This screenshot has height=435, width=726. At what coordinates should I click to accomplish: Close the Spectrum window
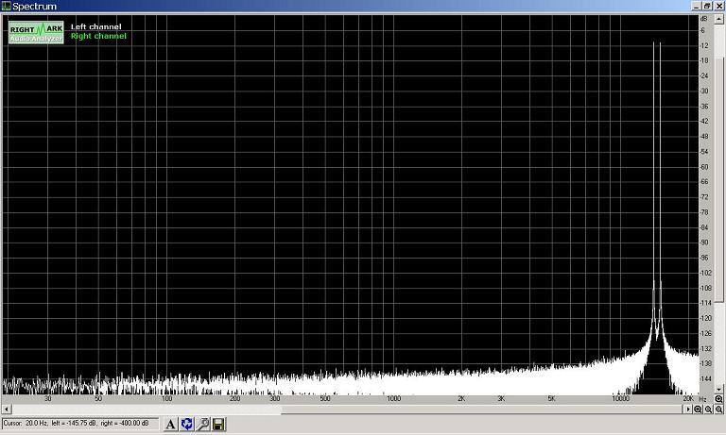[717, 6]
